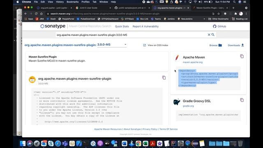Click Quick Stats link
The image size is (263, 148).
coord(122,26)
